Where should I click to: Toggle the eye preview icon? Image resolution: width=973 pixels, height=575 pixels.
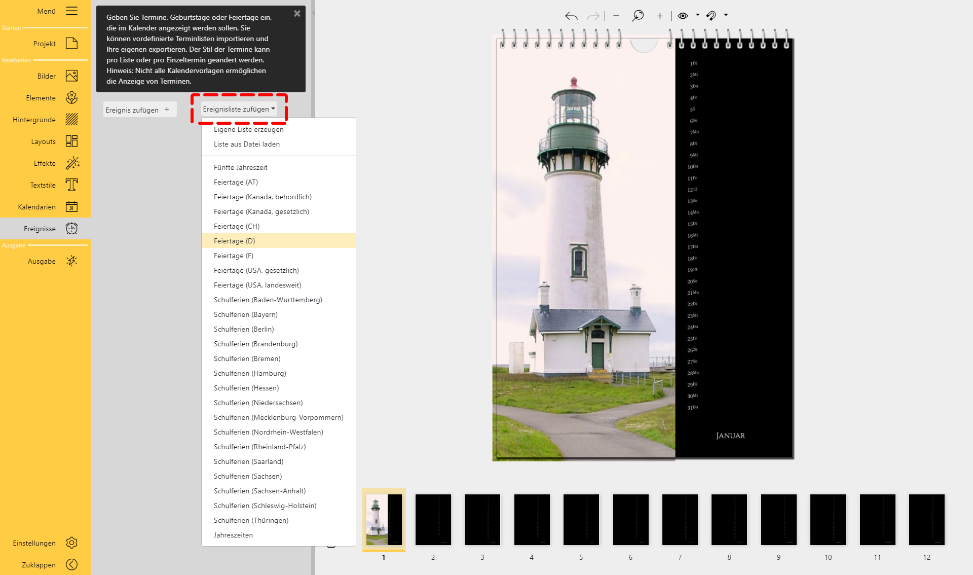pos(683,16)
